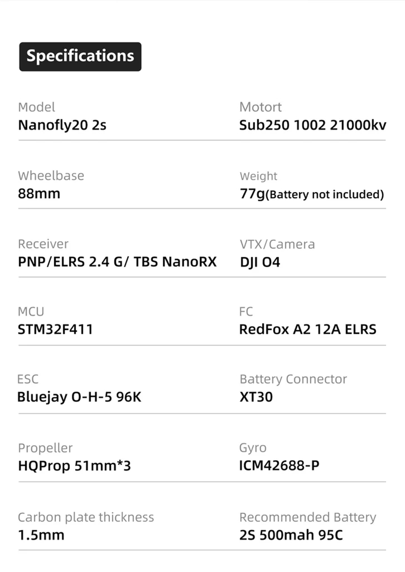The height and width of the screenshot is (572, 405).
Task: Select the HQProp 51mm*3 propeller value
Action: 75,466
